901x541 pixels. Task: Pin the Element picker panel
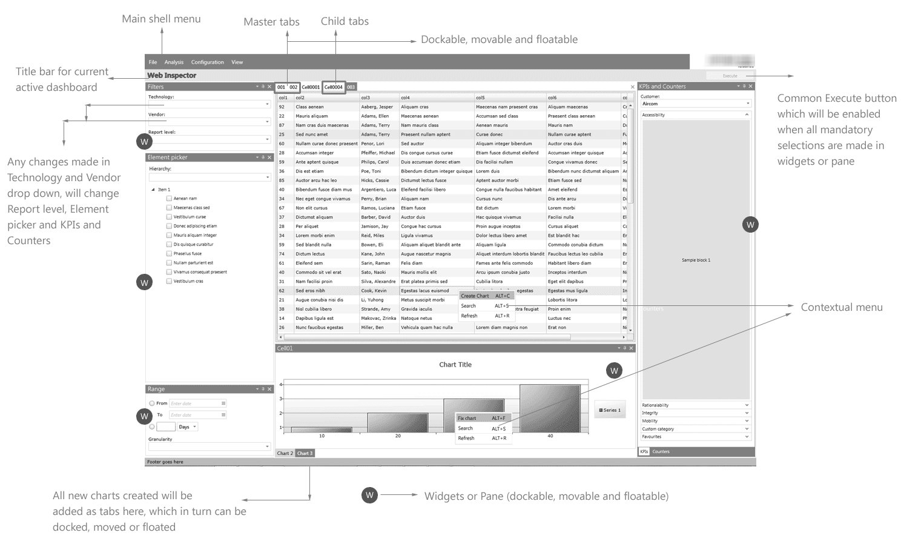[x=263, y=158]
